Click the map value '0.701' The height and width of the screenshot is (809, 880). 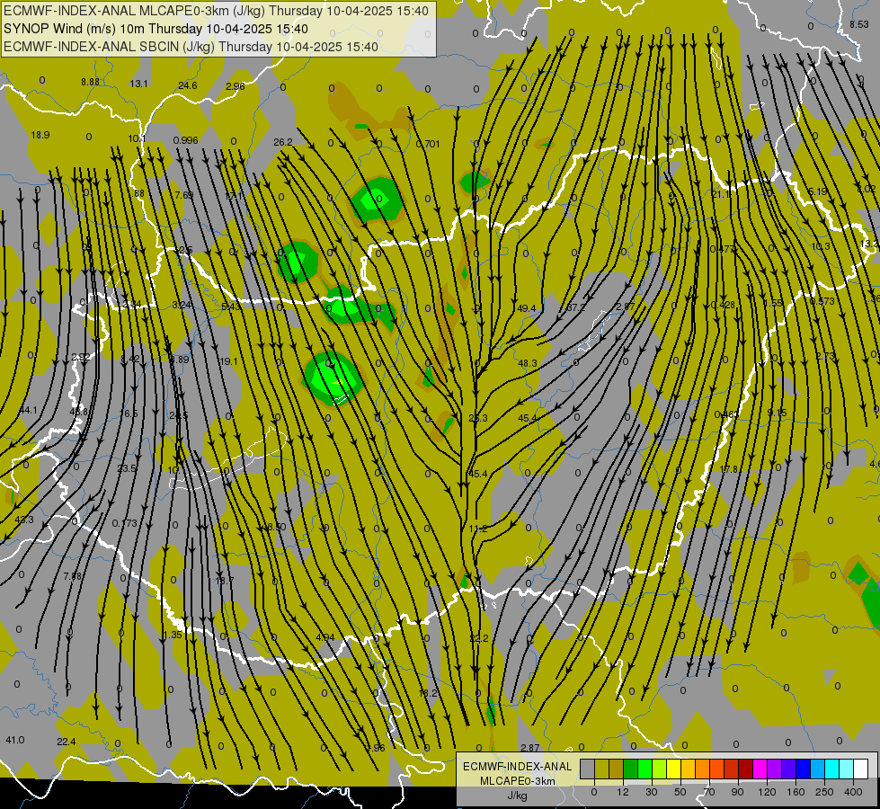point(428,144)
